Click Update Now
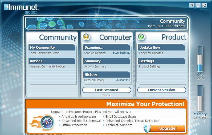The image size is (212, 135). [x=162, y=48]
